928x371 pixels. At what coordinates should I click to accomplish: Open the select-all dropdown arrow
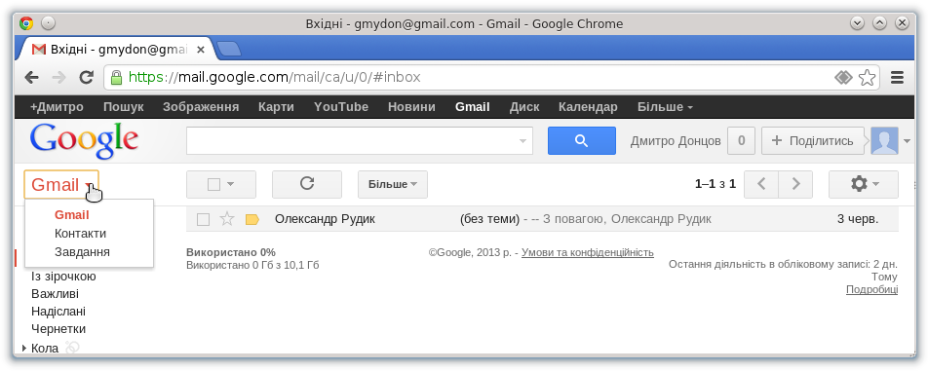pos(231,184)
